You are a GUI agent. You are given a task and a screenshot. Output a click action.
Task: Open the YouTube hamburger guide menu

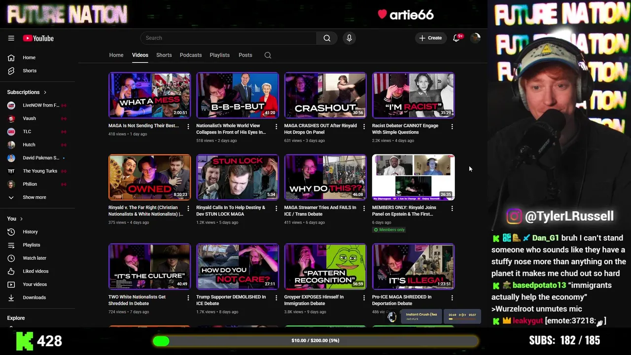tap(11, 38)
